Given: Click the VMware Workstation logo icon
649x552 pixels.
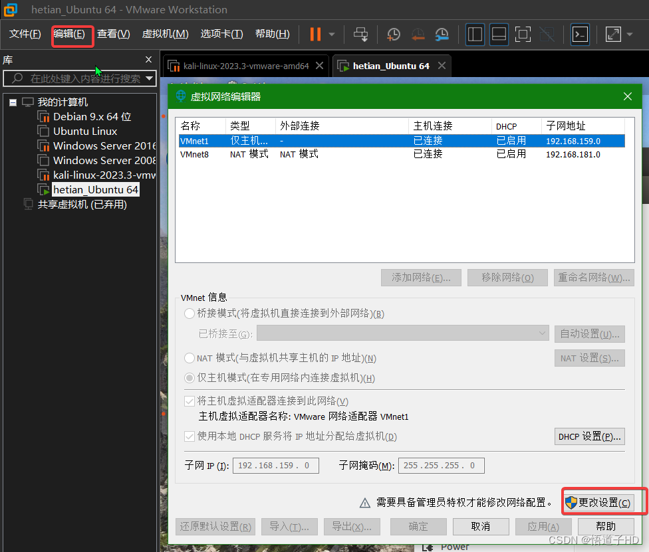Looking at the screenshot, I should click(x=11, y=9).
